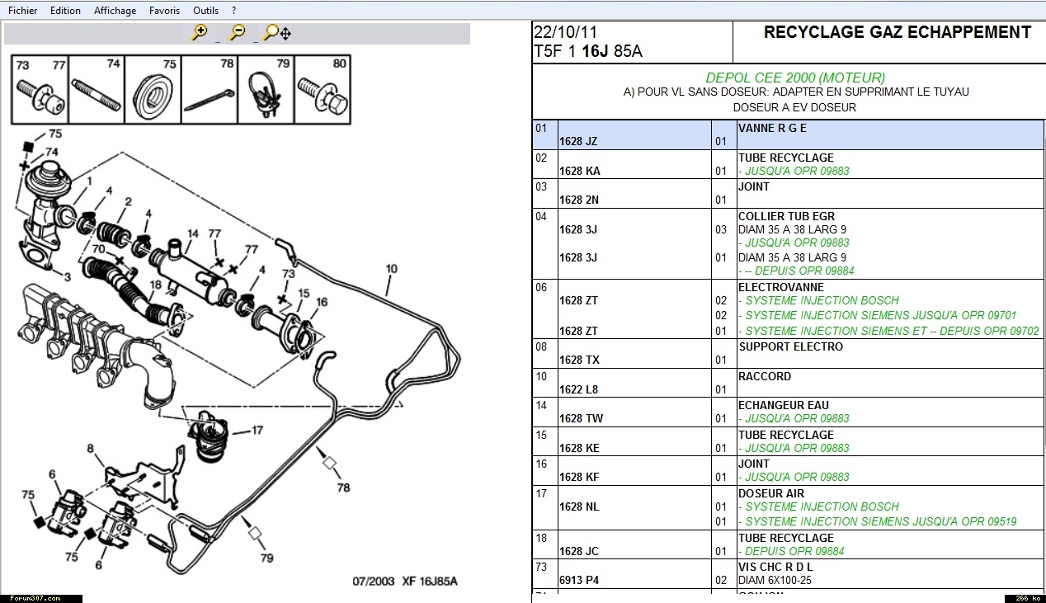Image resolution: width=1046 pixels, height=603 pixels.
Task: Select the ECHANGEUR EAU entry
Action: click(x=783, y=405)
